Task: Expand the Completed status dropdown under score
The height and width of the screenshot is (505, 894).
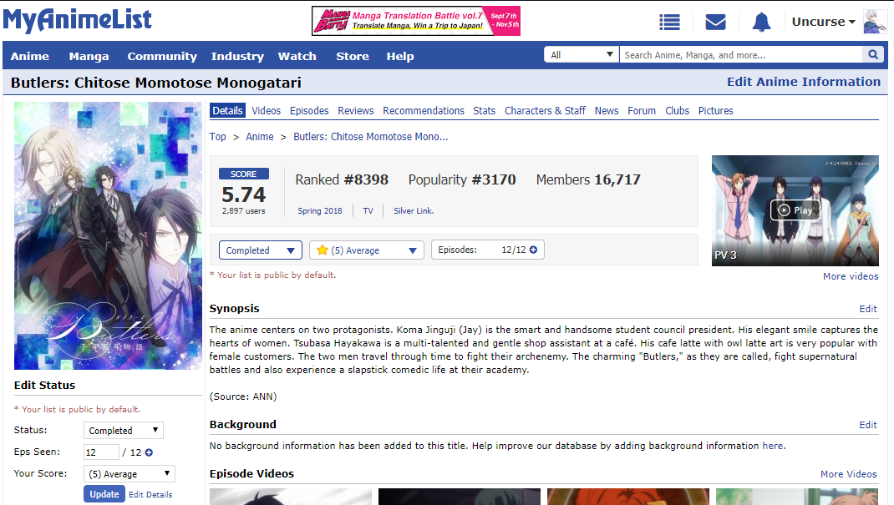Action: pyautogui.click(x=260, y=250)
